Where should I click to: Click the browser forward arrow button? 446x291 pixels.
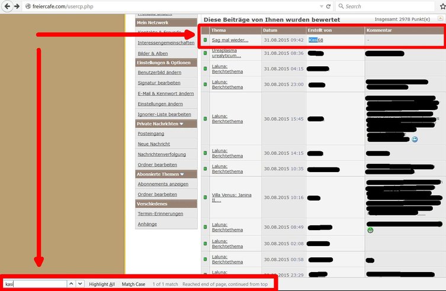click(17, 6)
